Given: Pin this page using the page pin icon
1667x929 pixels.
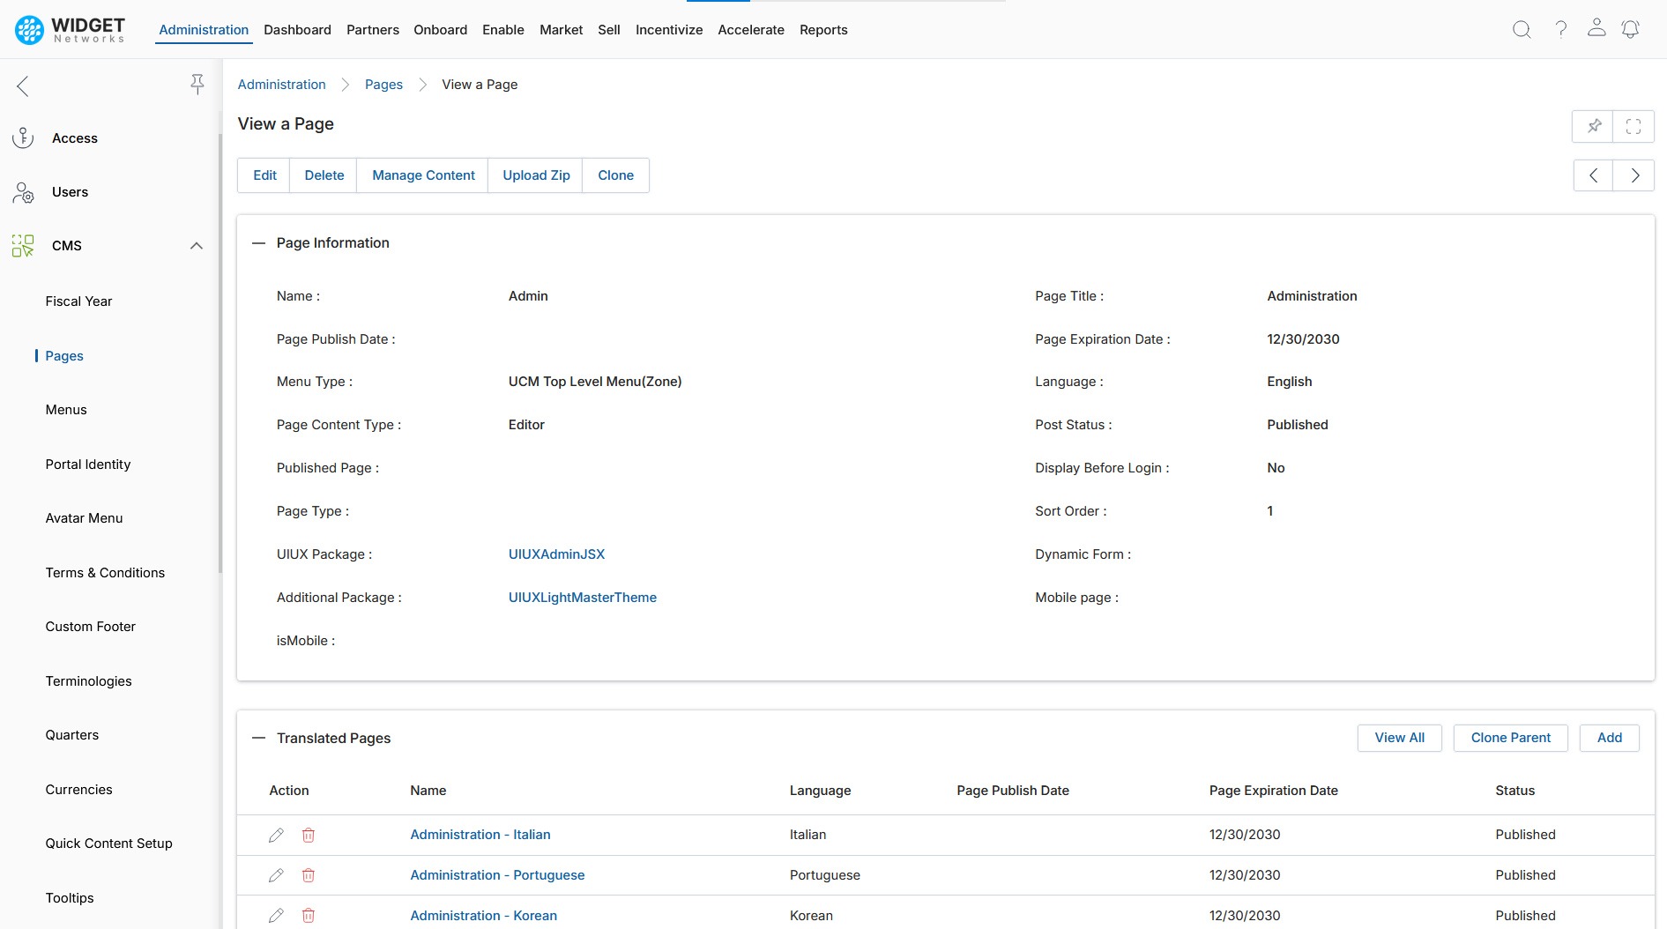Looking at the screenshot, I should pos(1593,126).
